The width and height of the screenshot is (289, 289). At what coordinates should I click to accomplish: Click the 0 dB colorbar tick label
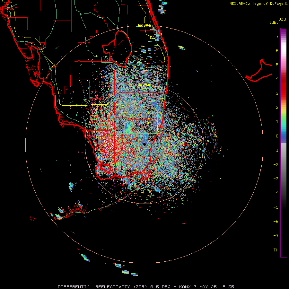[277, 136]
